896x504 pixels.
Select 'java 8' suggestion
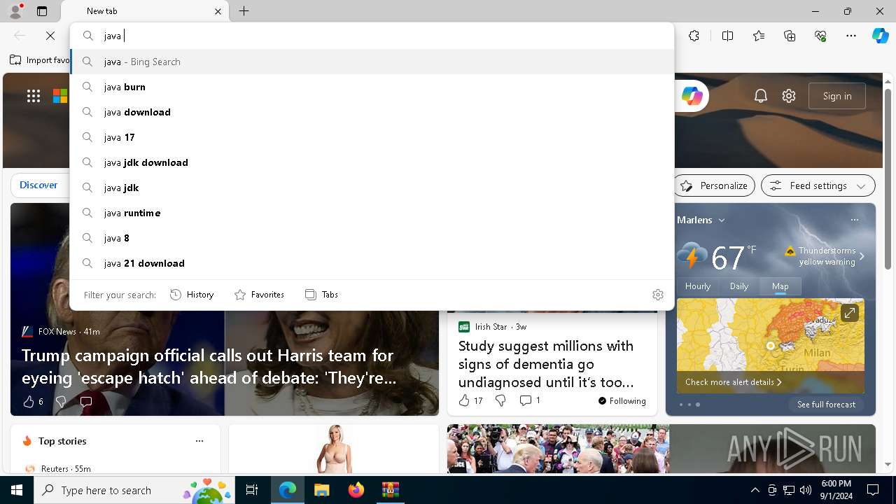[372, 238]
